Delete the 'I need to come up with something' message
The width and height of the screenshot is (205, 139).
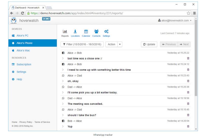(x=188, y=70)
